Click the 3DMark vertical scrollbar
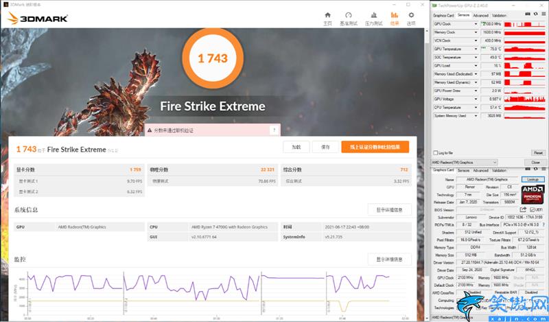This screenshot has width=549, height=322. click(x=426, y=158)
